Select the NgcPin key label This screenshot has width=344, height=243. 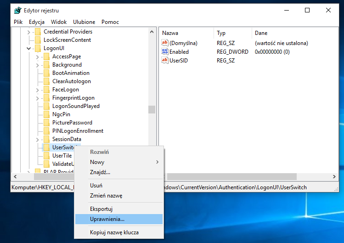pyautogui.click(x=61, y=114)
